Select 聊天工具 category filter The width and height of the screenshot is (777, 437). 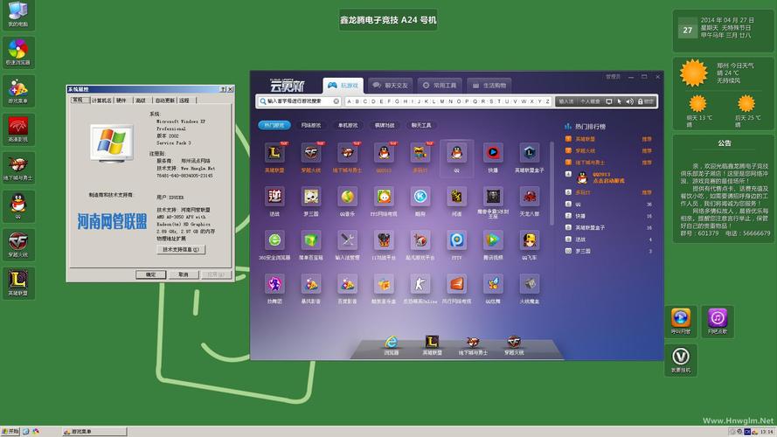tap(421, 125)
